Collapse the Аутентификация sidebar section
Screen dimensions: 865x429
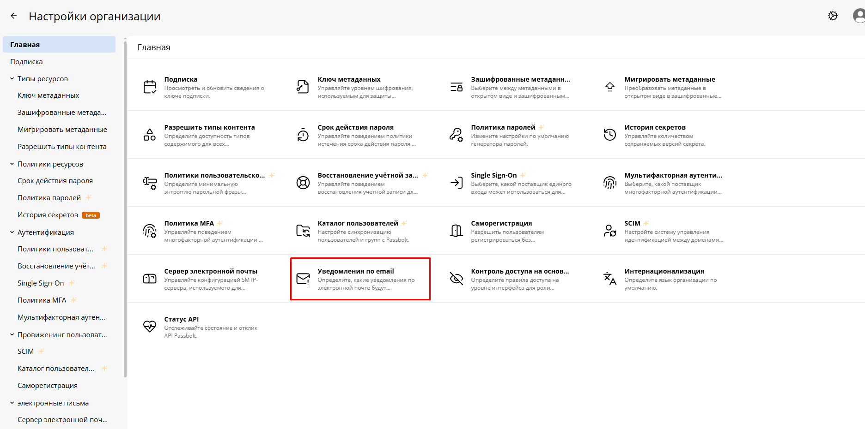[x=12, y=232]
